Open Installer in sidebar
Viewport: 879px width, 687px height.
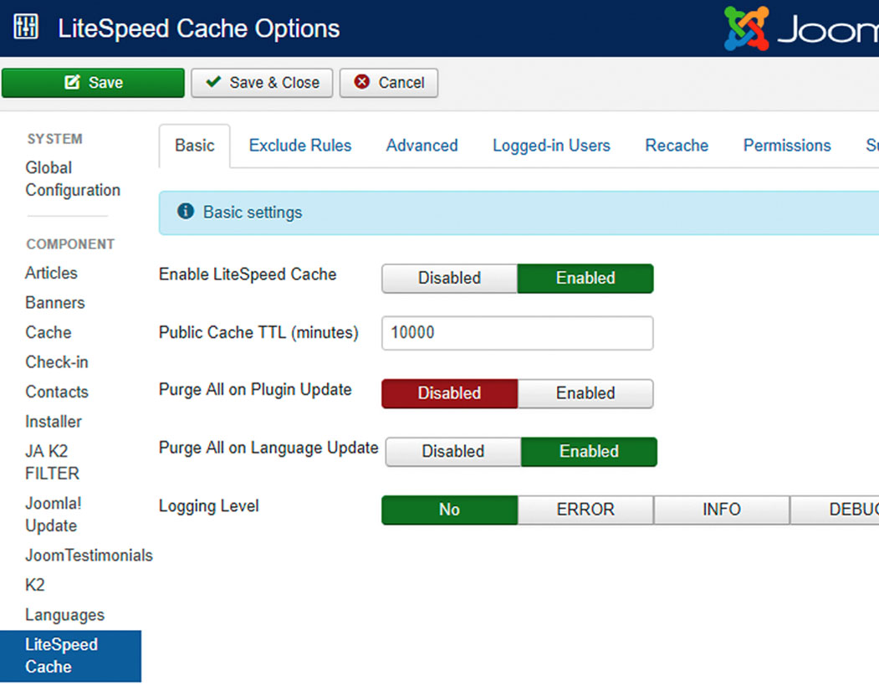54,422
